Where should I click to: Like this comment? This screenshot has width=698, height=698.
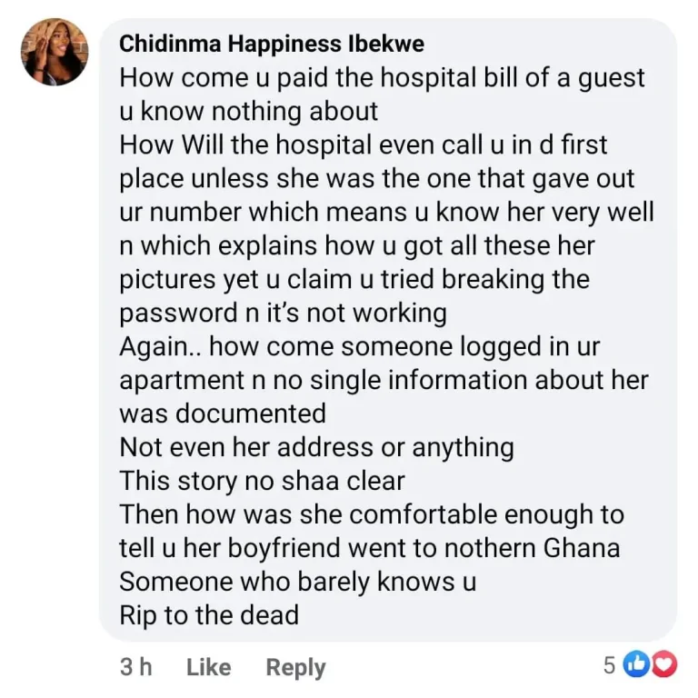208,667
